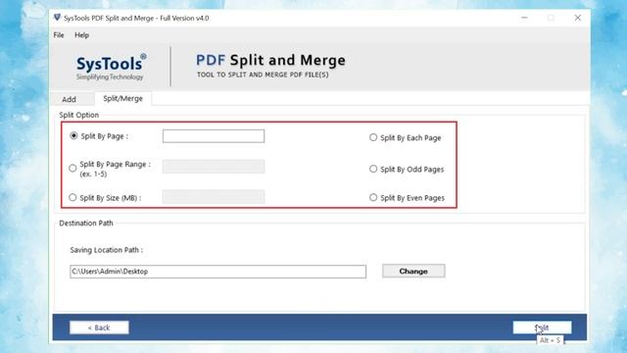This screenshot has width=627, height=353.
Task: Click the SysTools logo in the header
Action: coord(111,67)
